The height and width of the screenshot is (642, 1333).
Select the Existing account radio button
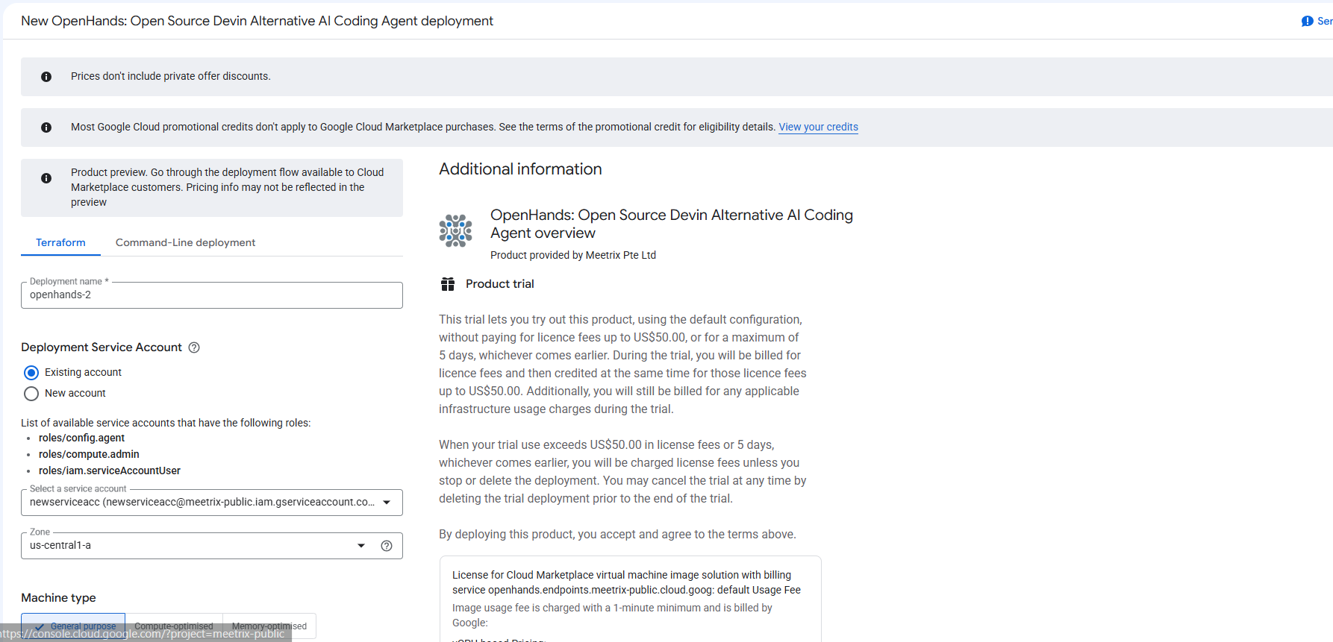coord(31,373)
